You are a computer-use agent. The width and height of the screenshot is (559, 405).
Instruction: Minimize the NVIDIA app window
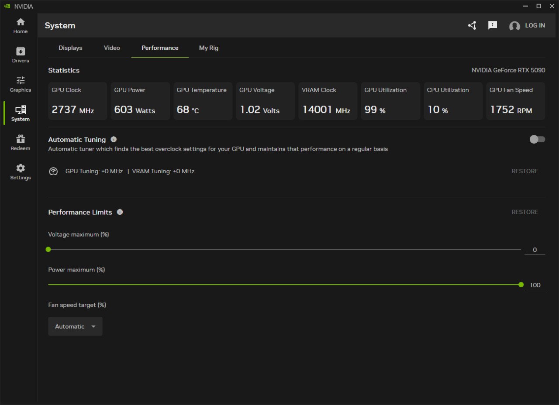coord(524,6)
